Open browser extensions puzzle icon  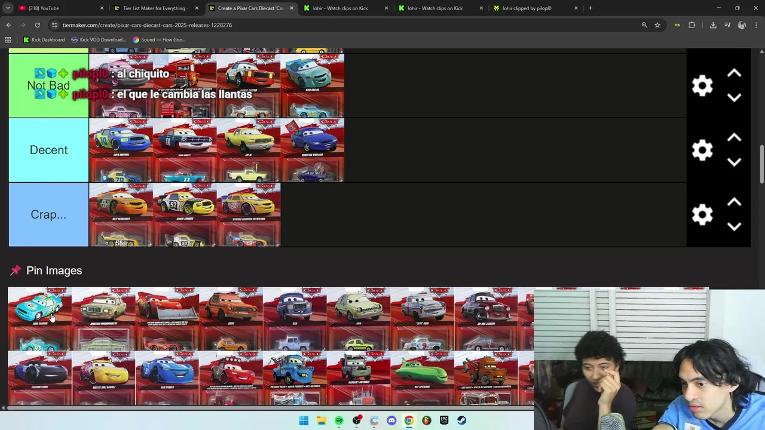point(692,25)
